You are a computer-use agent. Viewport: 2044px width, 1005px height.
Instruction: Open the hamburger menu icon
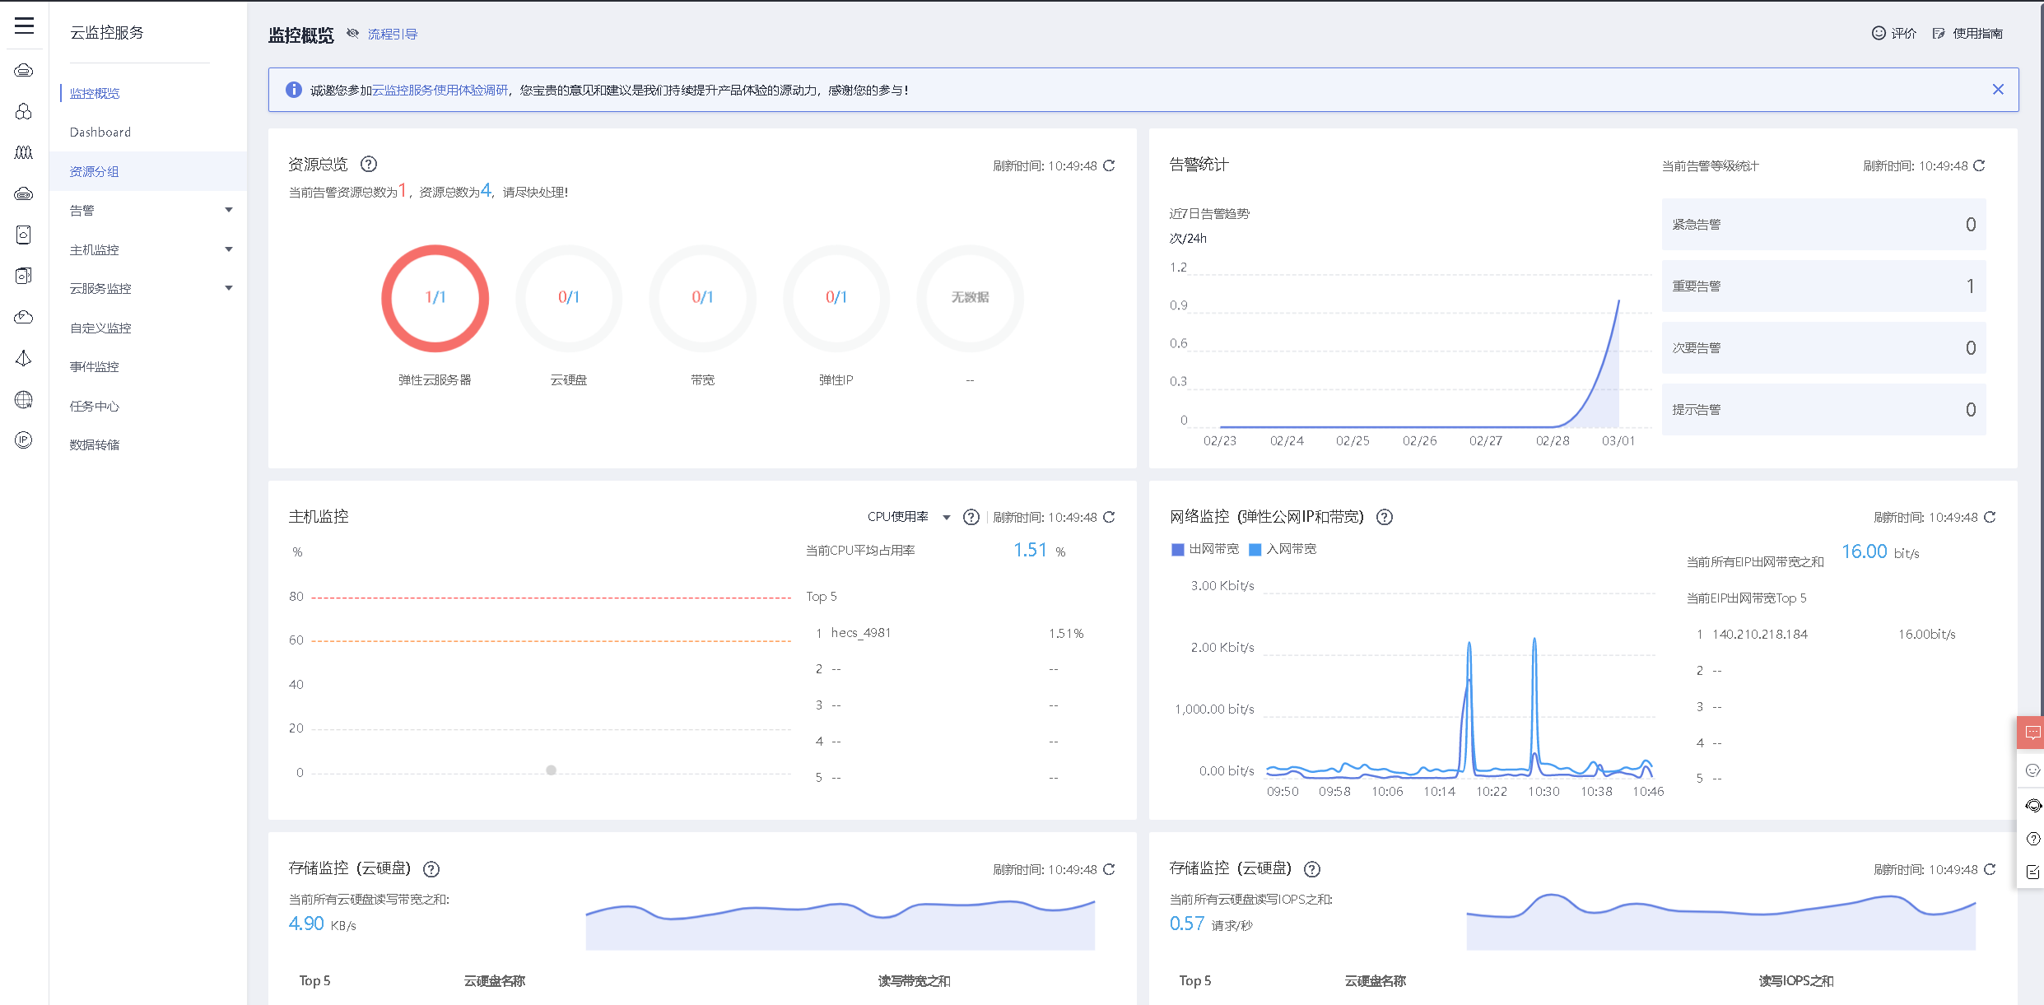click(x=24, y=26)
